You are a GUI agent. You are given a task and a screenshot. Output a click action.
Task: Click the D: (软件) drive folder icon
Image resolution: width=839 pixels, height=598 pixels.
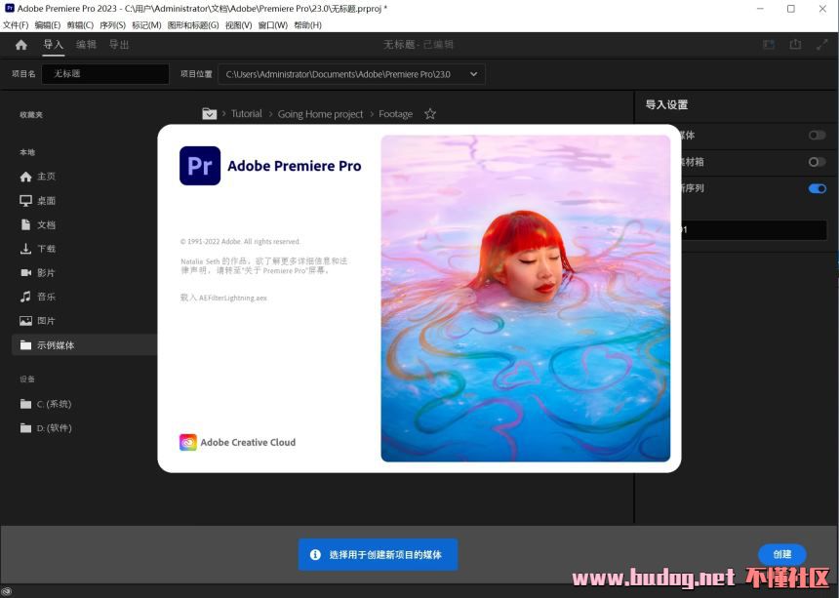click(25, 428)
